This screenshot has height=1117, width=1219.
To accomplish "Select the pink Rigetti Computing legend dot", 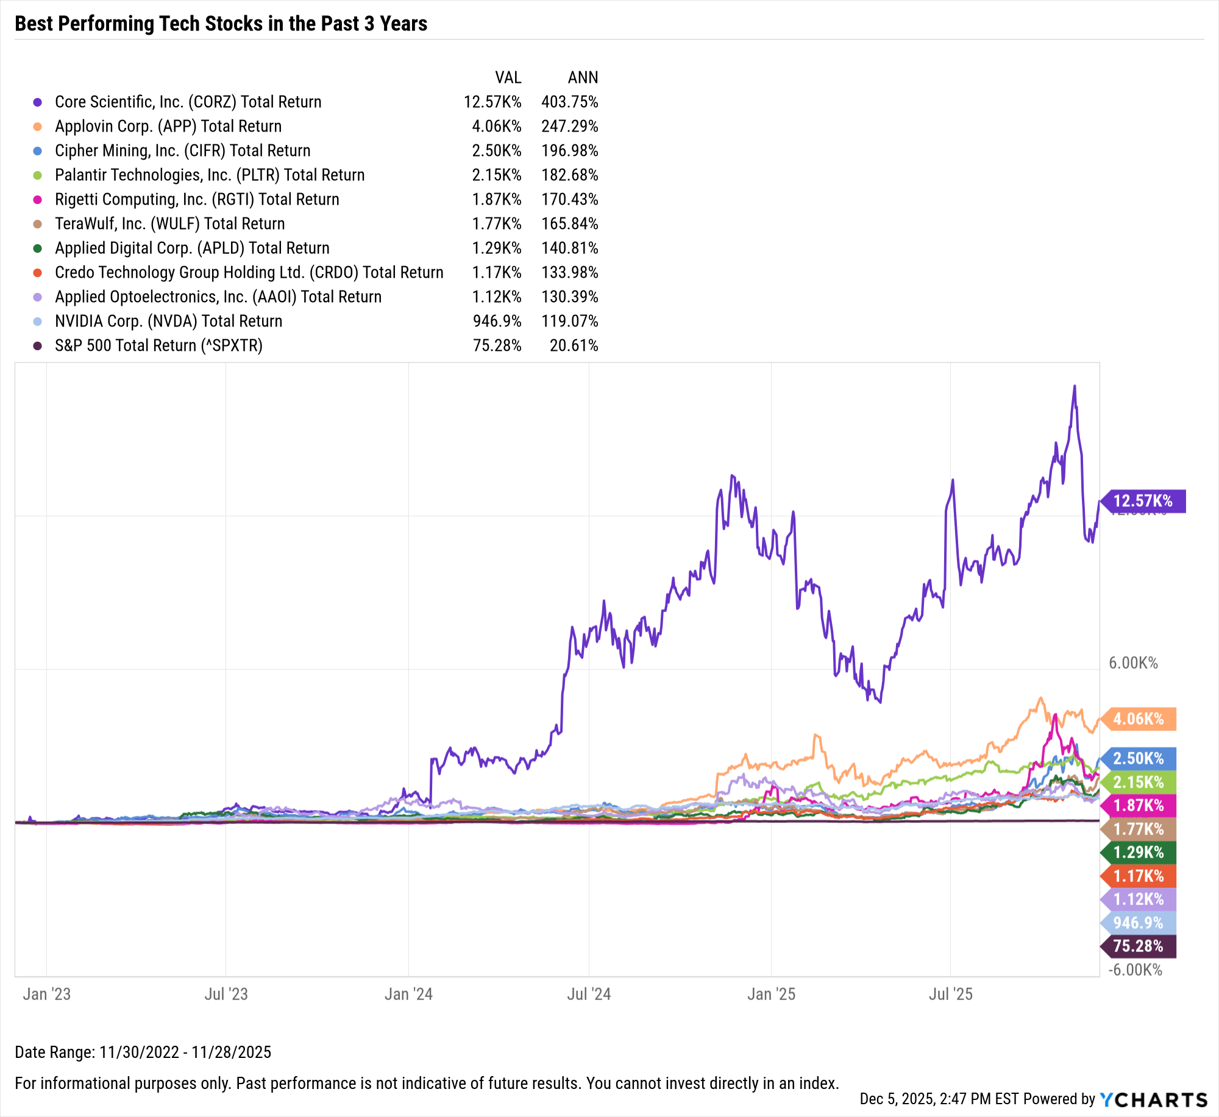I will pos(38,200).
